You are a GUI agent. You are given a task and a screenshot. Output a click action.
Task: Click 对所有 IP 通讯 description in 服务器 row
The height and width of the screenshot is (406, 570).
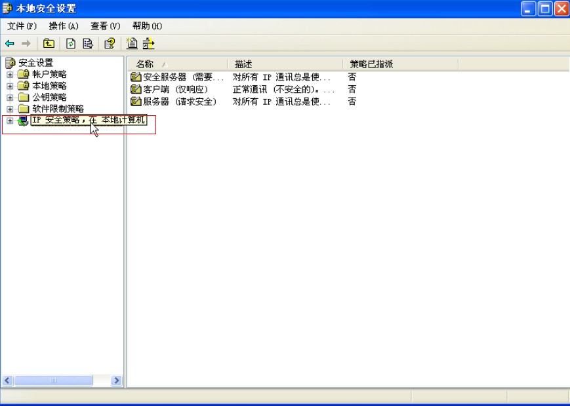click(x=282, y=101)
